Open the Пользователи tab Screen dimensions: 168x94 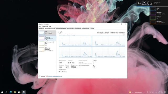click(78, 28)
